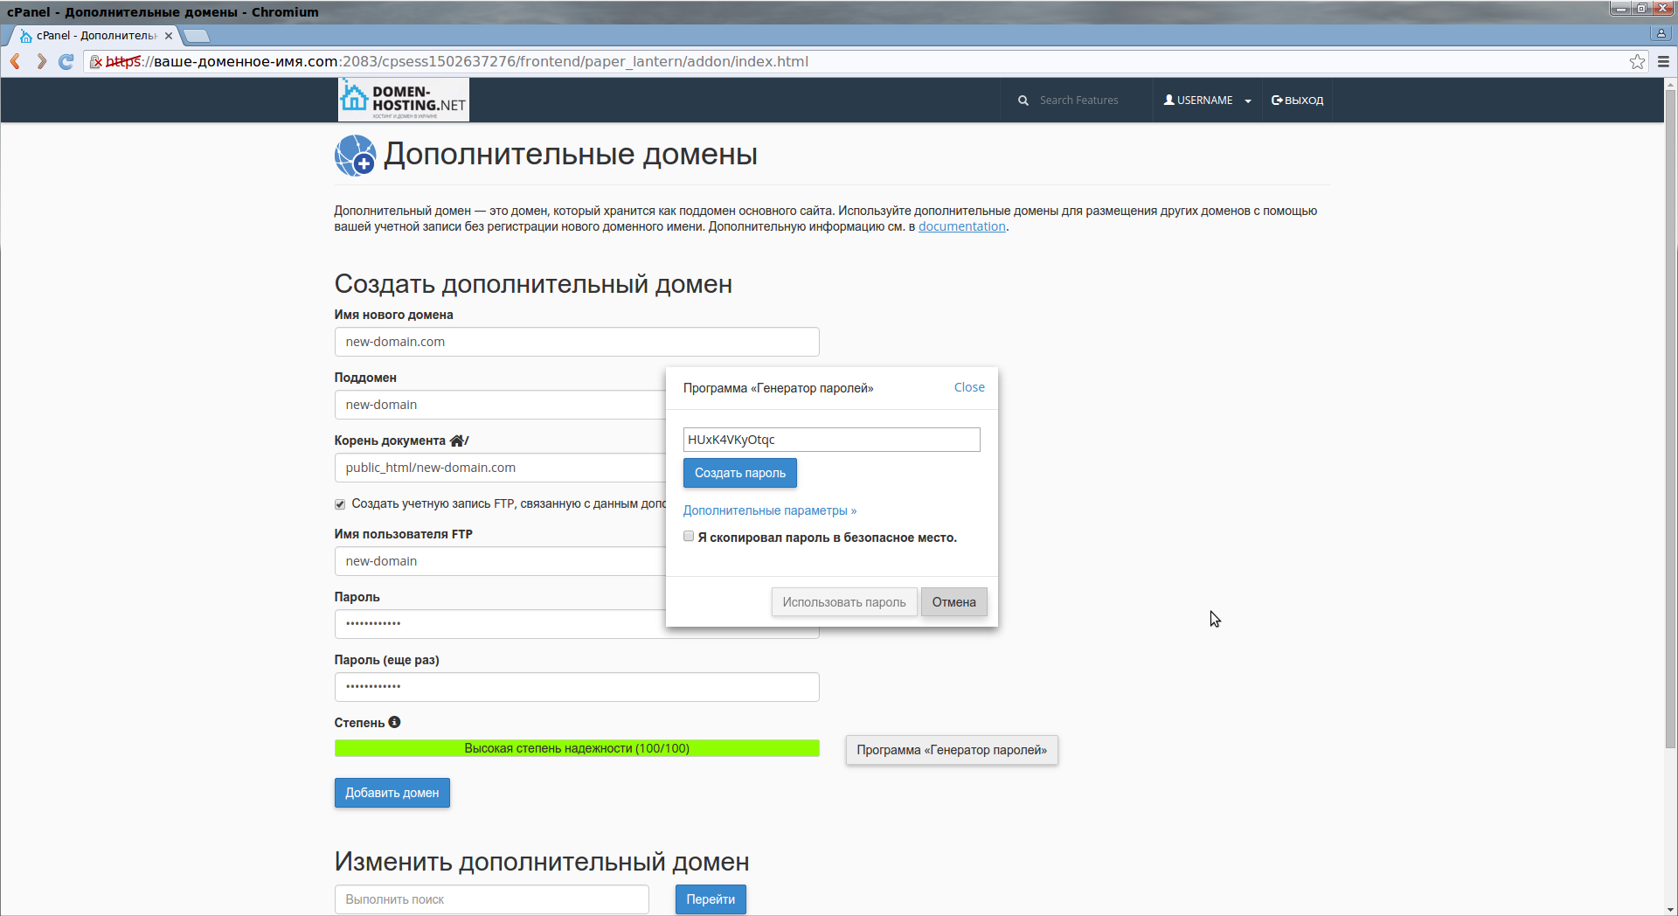Click 'Программа «Генератор паролей»' button
This screenshot has width=1678, height=916.
[952, 750]
